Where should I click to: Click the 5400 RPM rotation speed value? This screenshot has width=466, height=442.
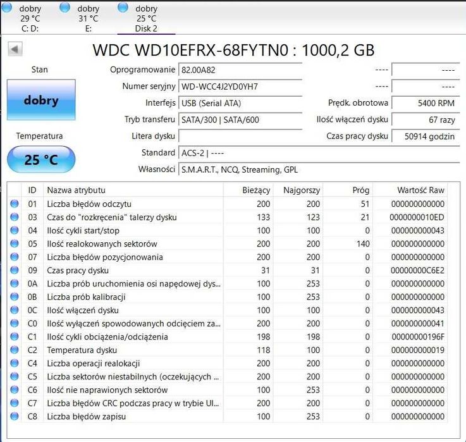click(426, 104)
